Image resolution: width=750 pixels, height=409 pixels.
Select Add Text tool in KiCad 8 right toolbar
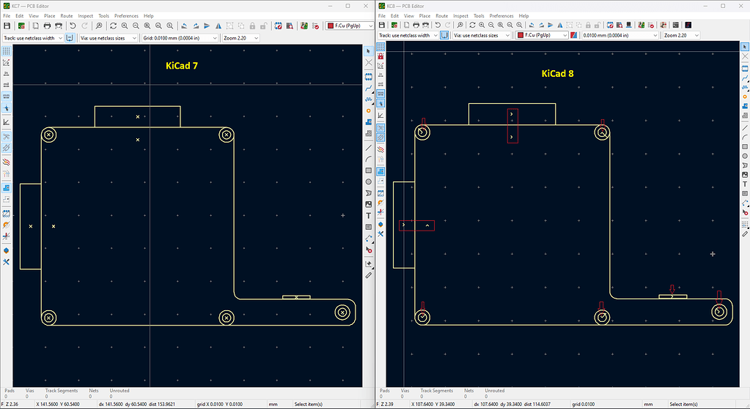coord(745,184)
